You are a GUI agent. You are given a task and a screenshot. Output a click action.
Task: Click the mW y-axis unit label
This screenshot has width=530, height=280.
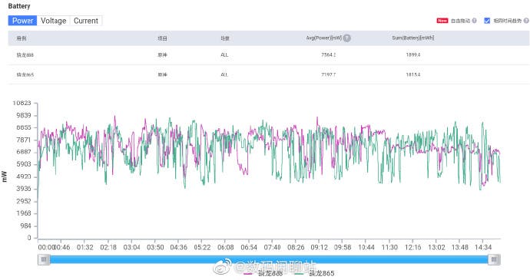coord(4,176)
